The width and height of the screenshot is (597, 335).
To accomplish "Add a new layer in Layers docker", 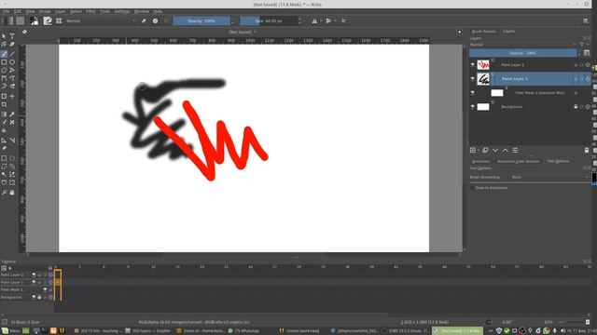I will click(473, 150).
